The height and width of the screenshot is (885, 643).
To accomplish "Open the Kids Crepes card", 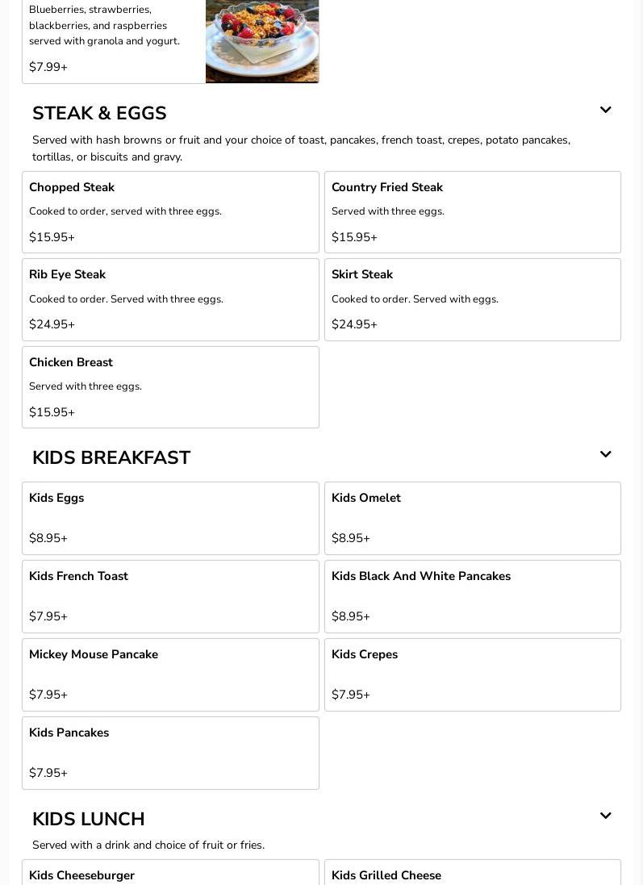I will coord(472,674).
